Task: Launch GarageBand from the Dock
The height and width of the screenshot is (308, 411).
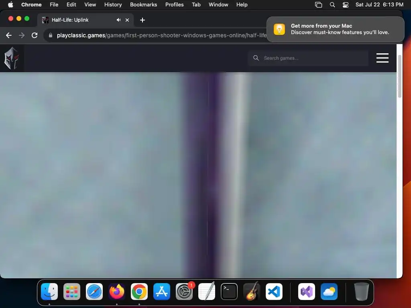Action: click(x=252, y=292)
